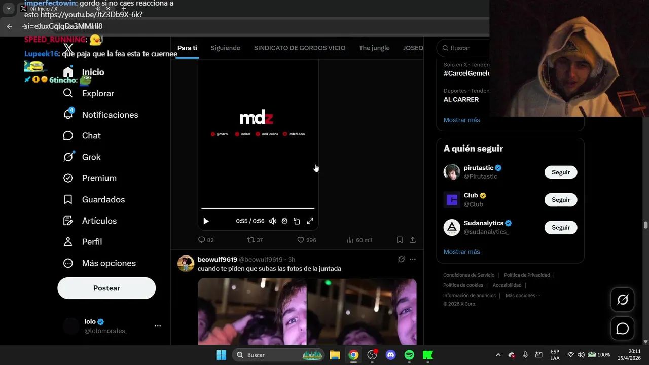Open Más opciones menu
The height and width of the screenshot is (365, 649).
(x=99, y=263)
